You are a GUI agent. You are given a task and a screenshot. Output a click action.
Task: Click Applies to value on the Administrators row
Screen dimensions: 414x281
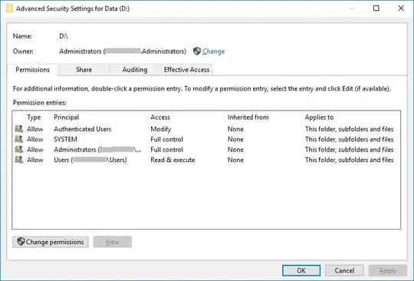pos(350,150)
